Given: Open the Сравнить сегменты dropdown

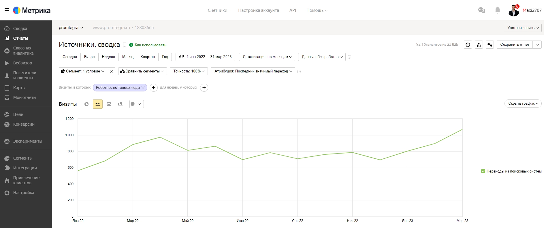Looking at the screenshot, I should (x=142, y=71).
